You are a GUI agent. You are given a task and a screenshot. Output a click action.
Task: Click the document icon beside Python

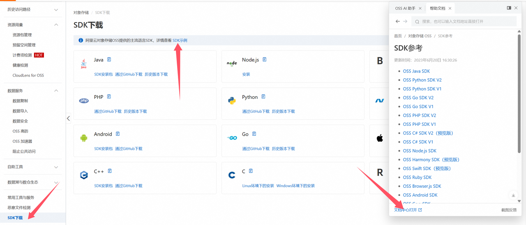263,97
